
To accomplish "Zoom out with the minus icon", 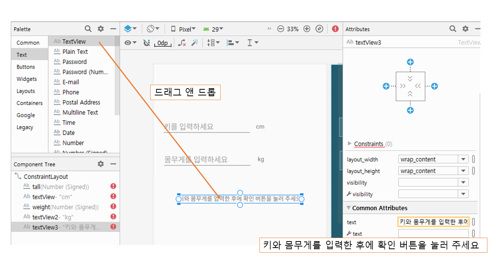I will [x=281, y=29].
